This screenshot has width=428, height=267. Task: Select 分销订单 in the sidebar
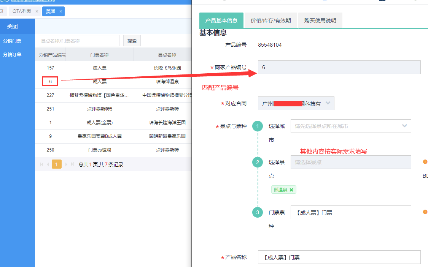click(12, 54)
